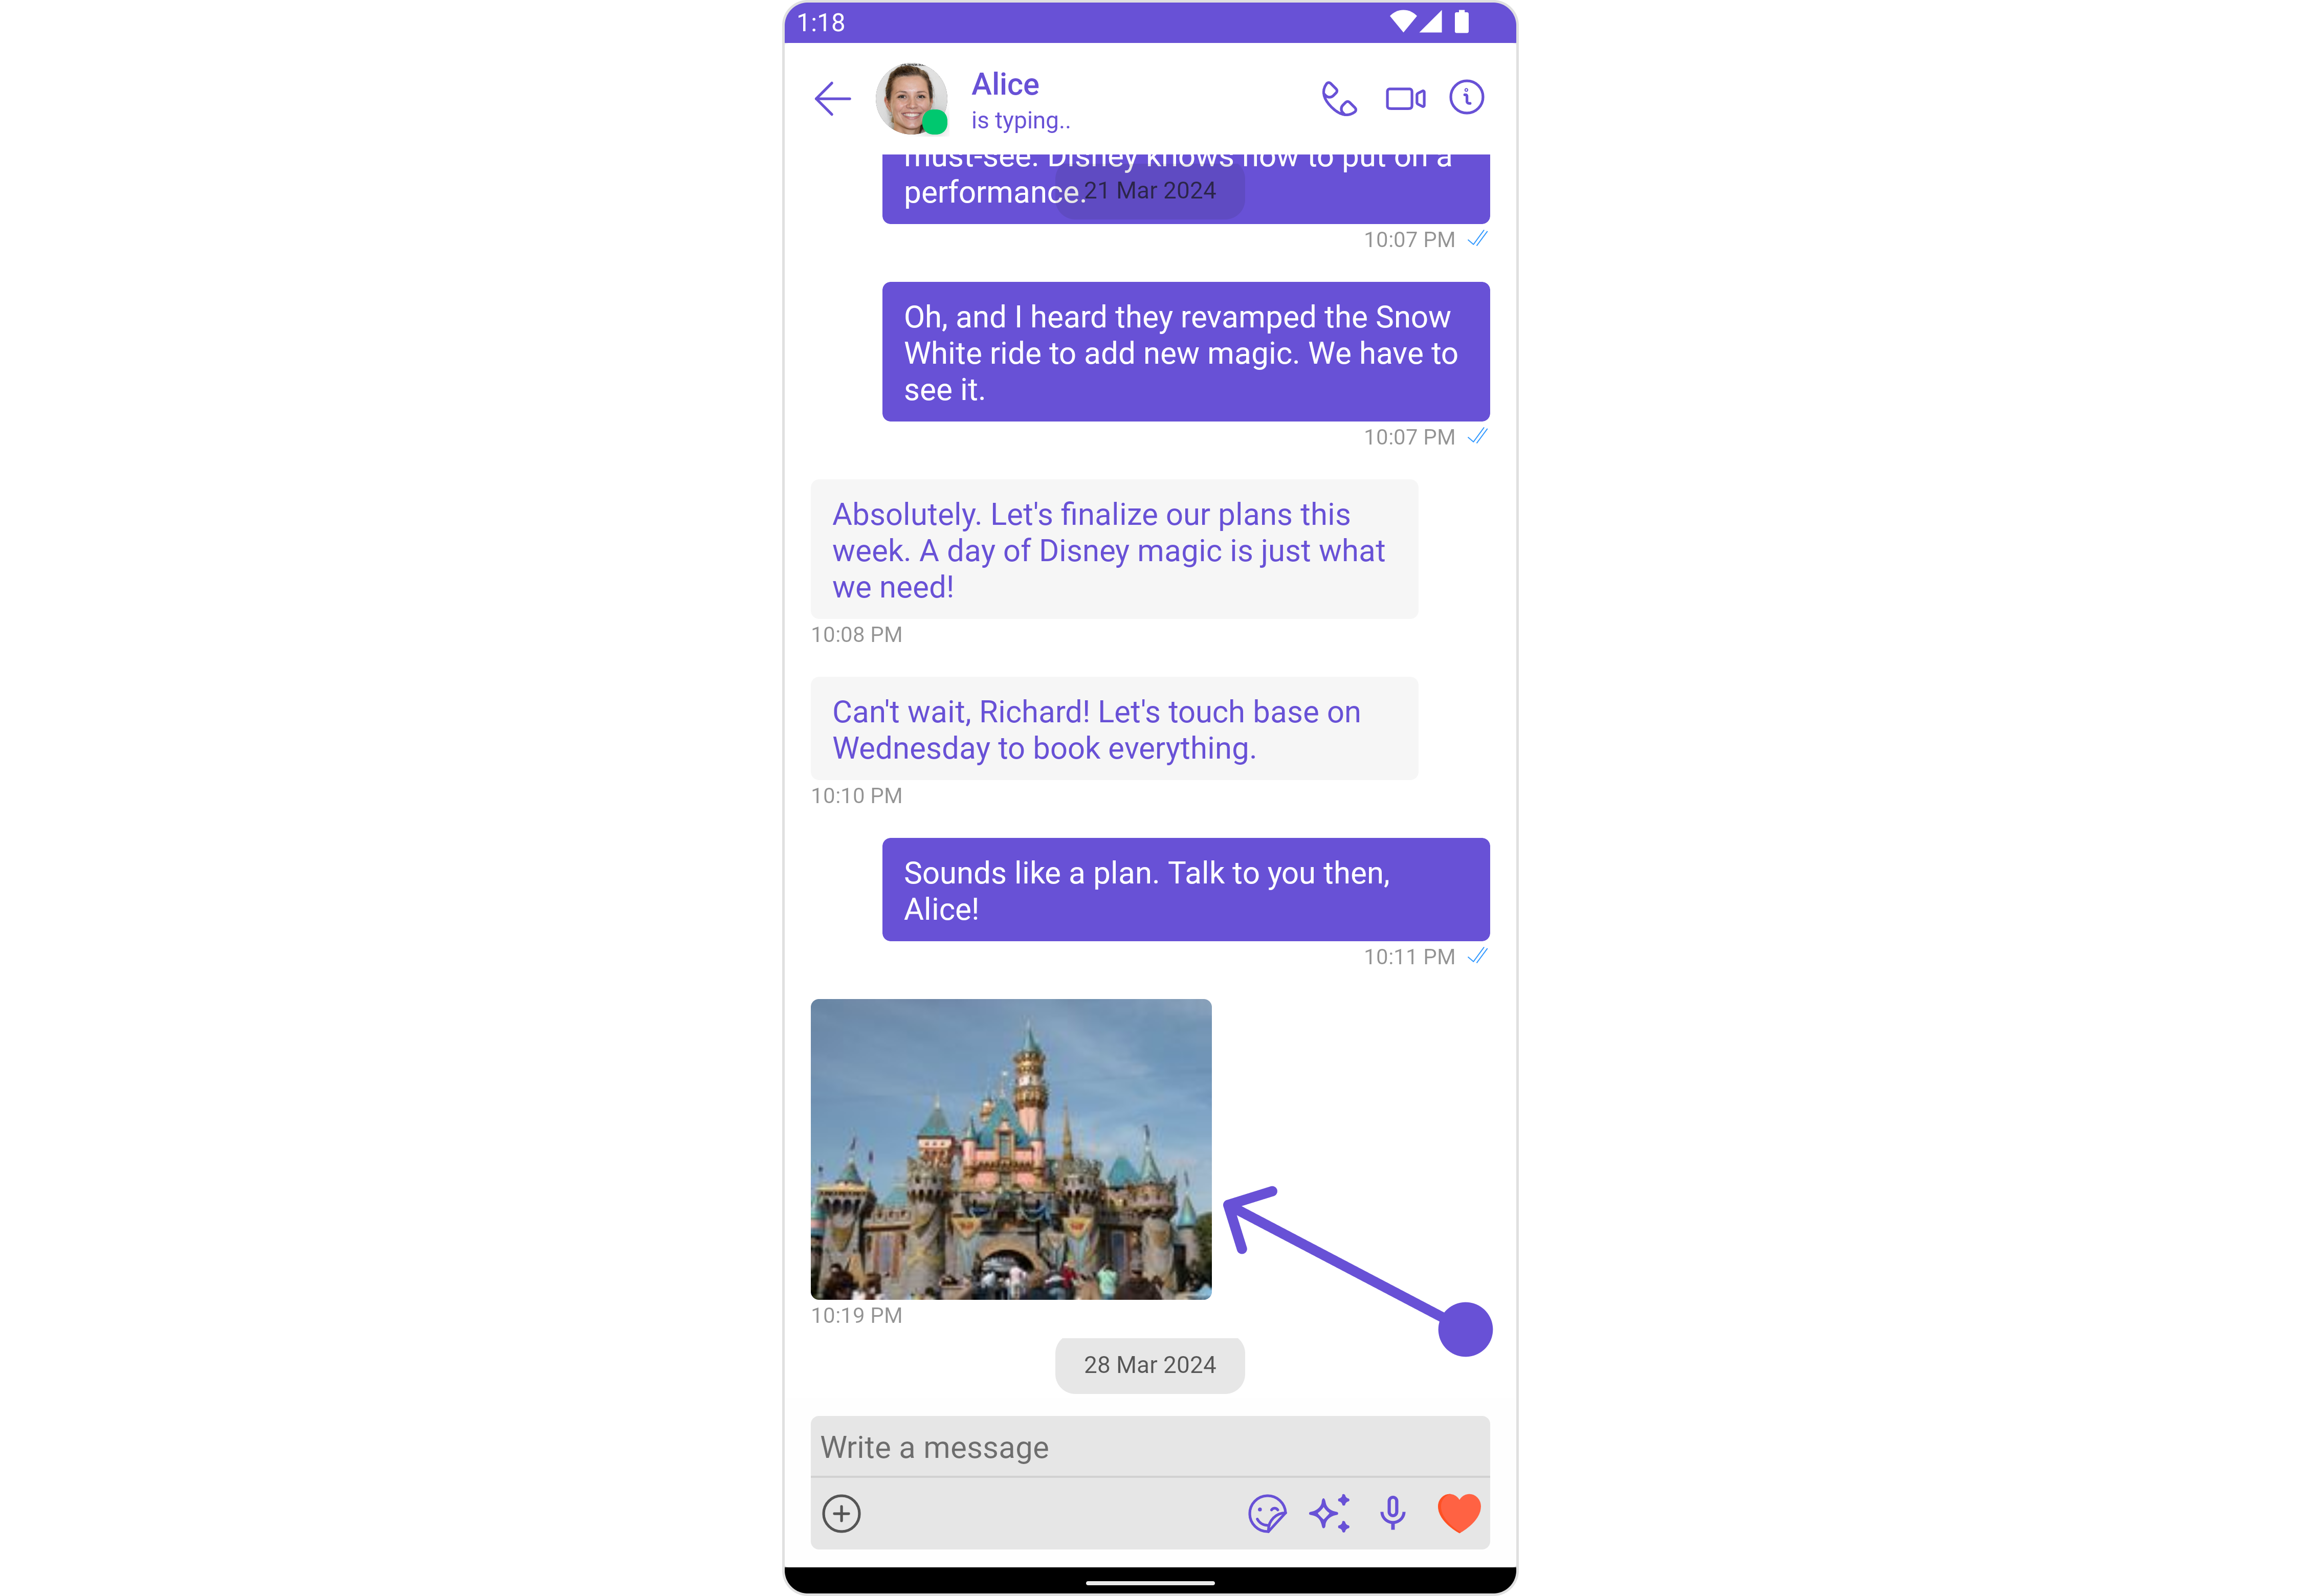Viewport: 2301px width, 1596px height.
Task: Start a voice call with Alice
Action: click(1339, 98)
